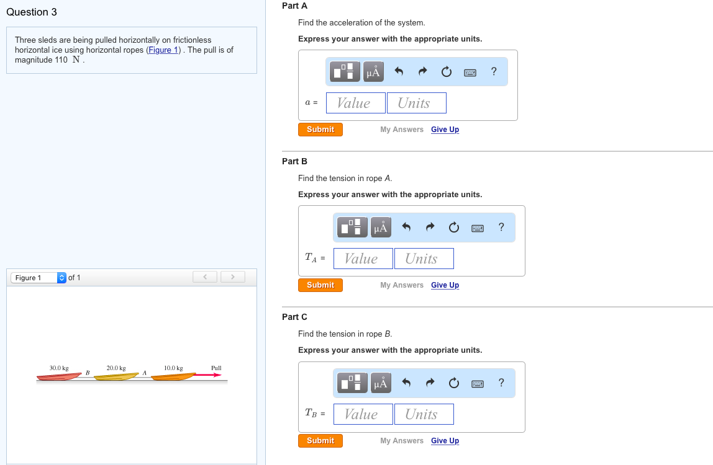Click the next figure arrow button
713x465 pixels.
(232, 277)
